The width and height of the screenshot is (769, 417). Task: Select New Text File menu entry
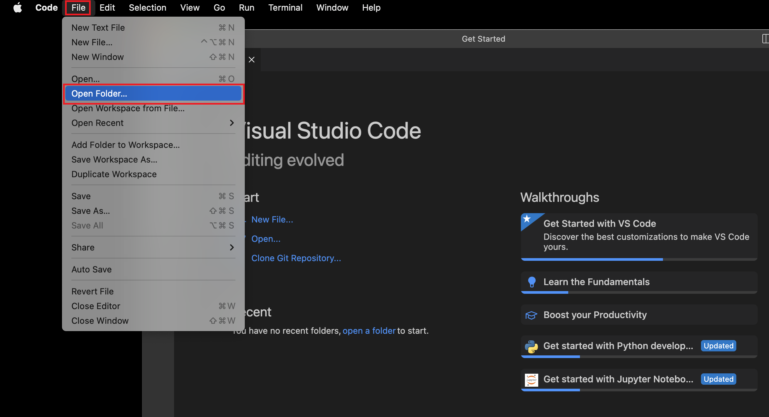(98, 28)
